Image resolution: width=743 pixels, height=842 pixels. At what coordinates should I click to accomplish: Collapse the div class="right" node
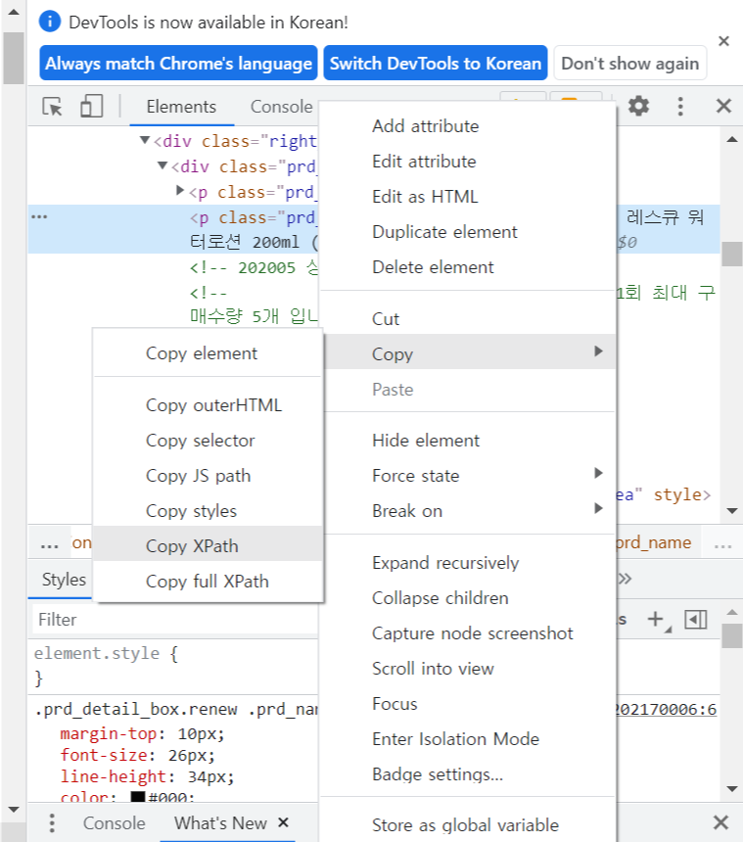(145, 140)
